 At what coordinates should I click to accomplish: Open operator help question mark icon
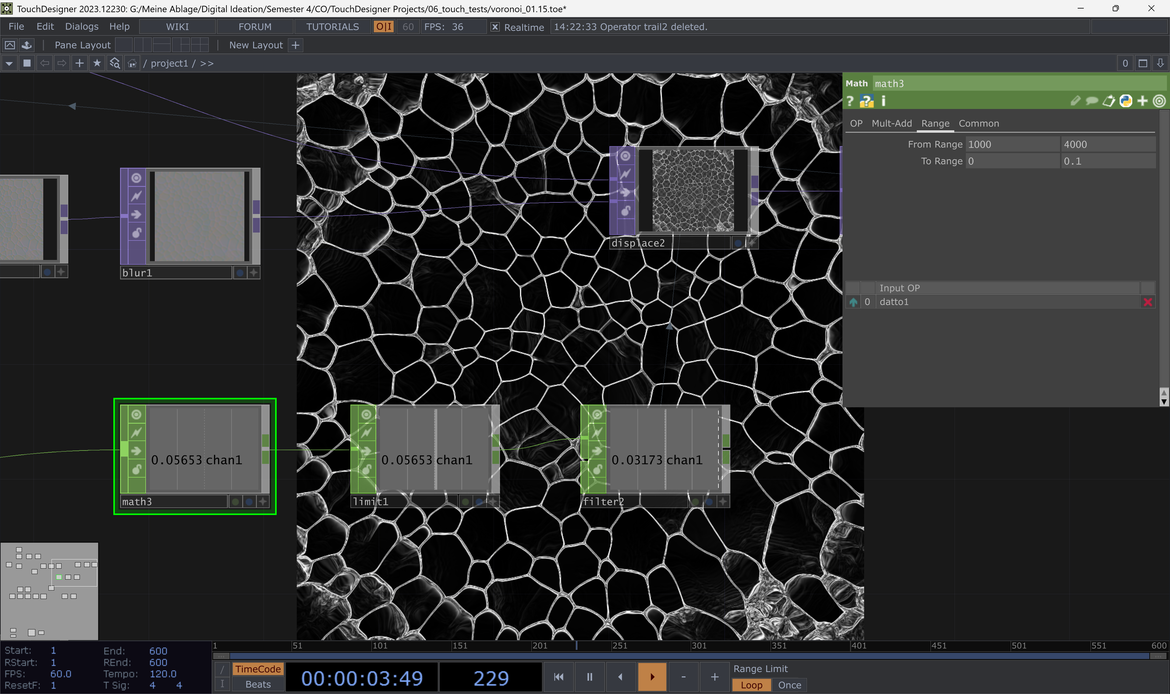point(850,101)
